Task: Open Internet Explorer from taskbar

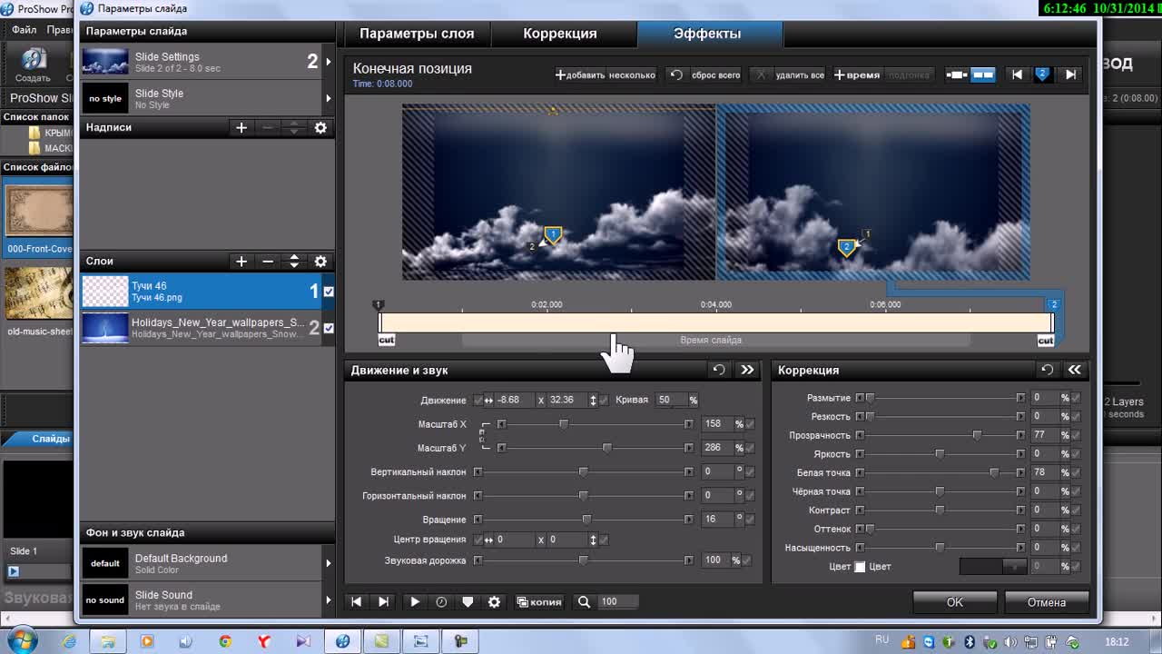Action: tap(69, 641)
